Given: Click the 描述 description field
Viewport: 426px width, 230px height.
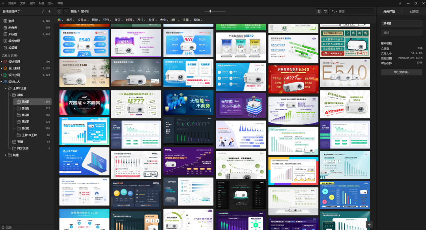Looking at the screenshot, I should [402, 33].
